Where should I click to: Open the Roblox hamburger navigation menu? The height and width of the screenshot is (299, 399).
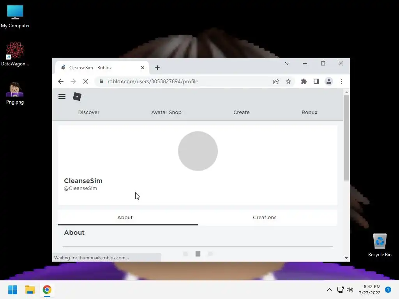(62, 97)
